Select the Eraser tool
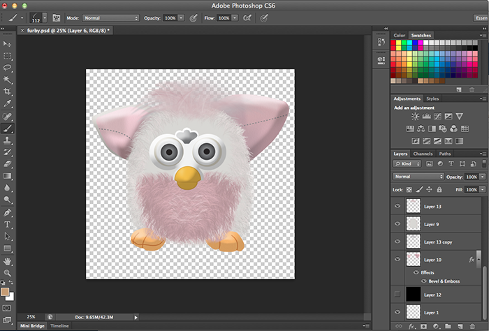489x331 pixels. pyautogui.click(x=7, y=163)
